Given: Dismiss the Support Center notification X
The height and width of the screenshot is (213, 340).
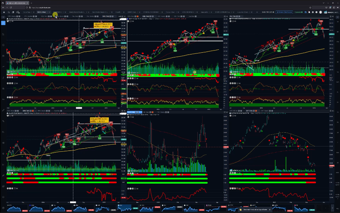Looking at the screenshot, I should coord(270,209).
